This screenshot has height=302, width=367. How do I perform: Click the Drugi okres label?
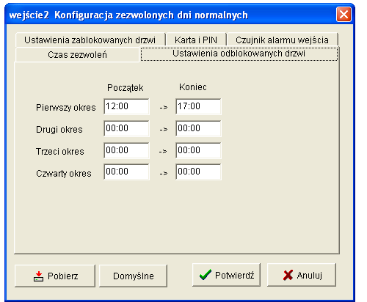point(59,130)
